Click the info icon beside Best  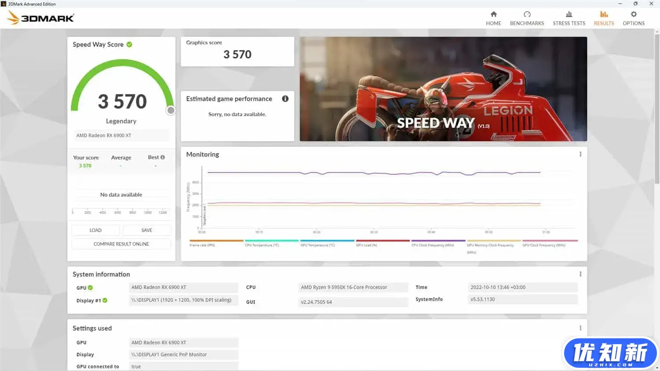click(x=163, y=157)
